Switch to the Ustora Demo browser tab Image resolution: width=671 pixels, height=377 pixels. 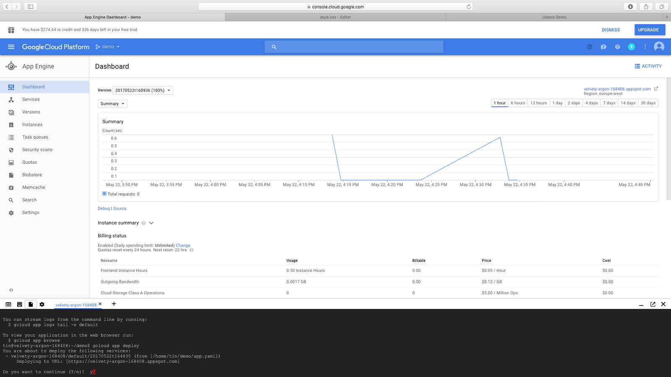(x=554, y=17)
